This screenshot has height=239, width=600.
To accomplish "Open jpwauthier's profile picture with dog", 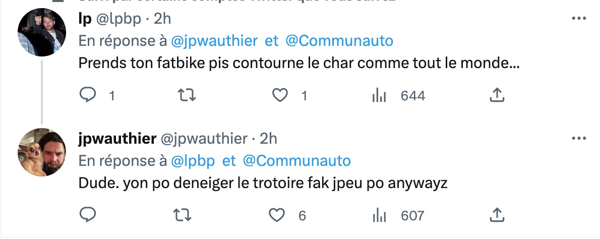I will click(42, 152).
